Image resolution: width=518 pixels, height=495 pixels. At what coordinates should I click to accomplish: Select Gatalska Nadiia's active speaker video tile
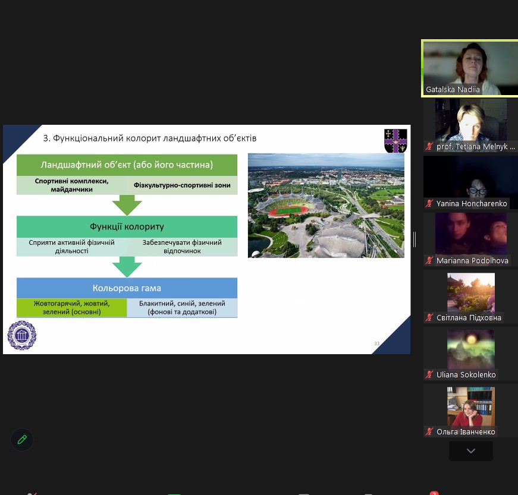pyautogui.click(x=469, y=68)
